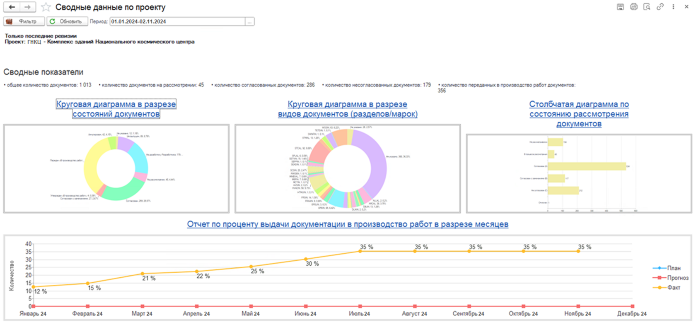The width and height of the screenshot is (696, 322).
Task: Open monthly documentation release report link
Action: click(x=347, y=224)
